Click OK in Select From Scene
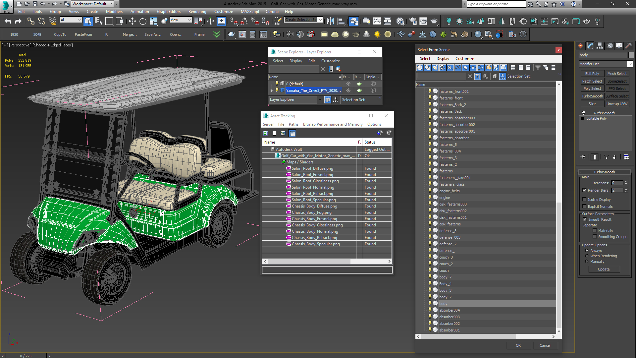Screen dimensions: 636x358 (x=518, y=345)
